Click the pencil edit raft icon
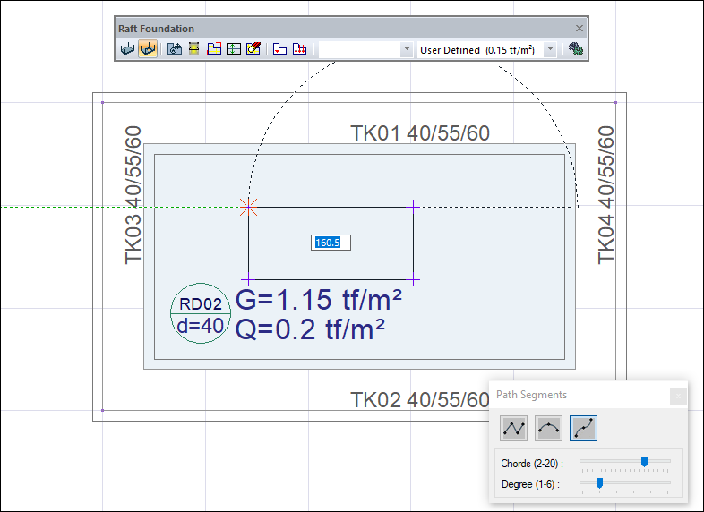 253,49
